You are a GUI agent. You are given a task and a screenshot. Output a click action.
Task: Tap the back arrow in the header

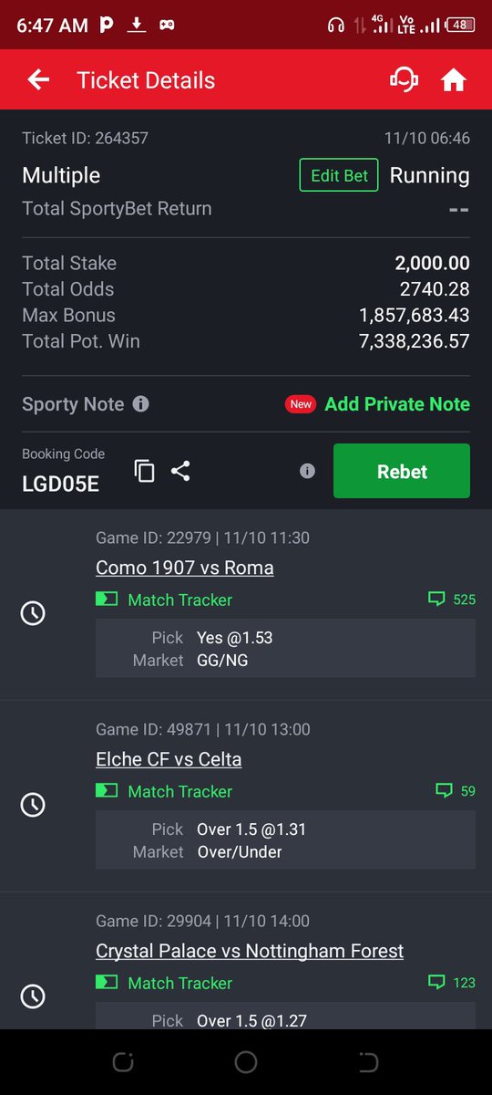(38, 80)
